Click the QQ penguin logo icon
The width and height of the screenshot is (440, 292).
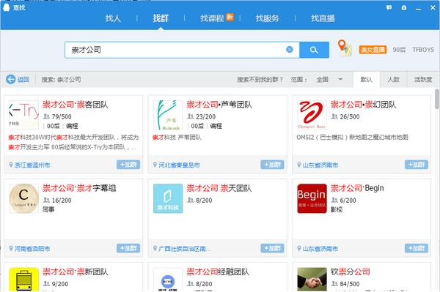pyautogui.click(x=6, y=7)
